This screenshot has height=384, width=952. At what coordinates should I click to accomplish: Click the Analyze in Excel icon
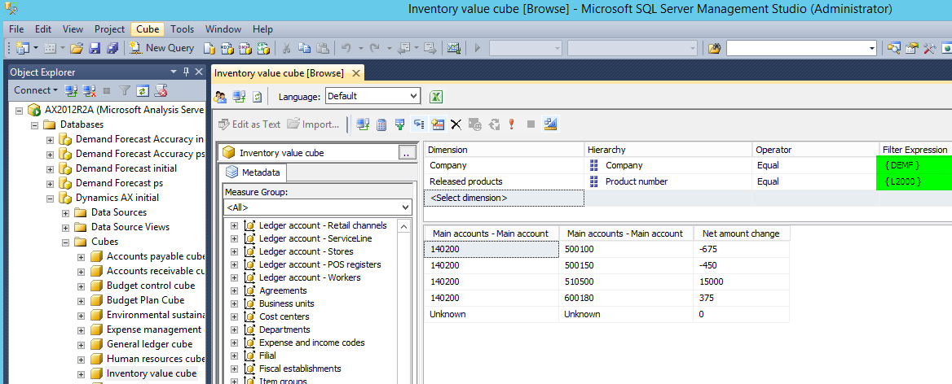tap(436, 97)
